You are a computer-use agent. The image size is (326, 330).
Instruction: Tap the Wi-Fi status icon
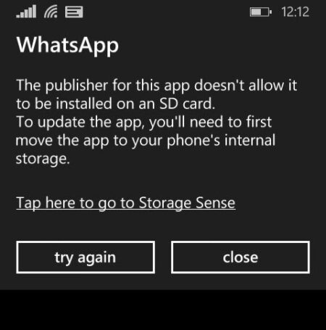click(51, 12)
